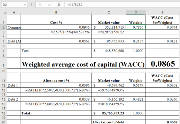Click the 'Debt 1' label
This screenshot has width=180, height=124.
(x=13, y=85)
